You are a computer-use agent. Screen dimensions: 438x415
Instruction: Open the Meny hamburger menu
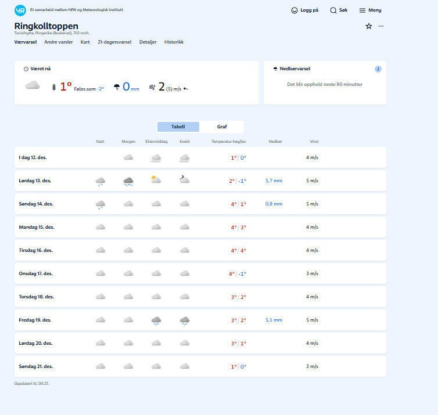pos(362,10)
